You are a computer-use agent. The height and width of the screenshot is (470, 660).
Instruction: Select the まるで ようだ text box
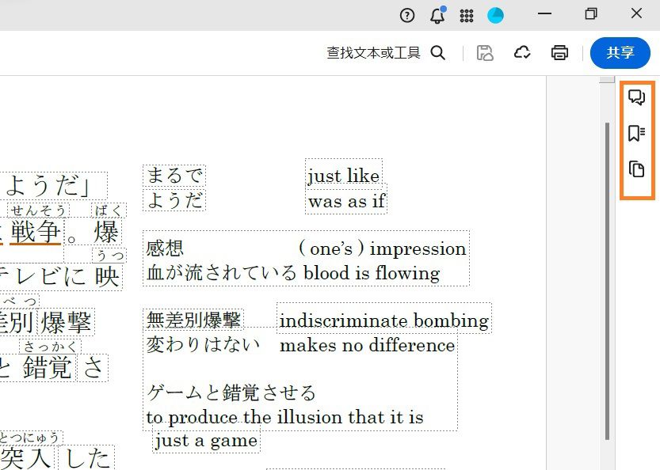tap(173, 188)
